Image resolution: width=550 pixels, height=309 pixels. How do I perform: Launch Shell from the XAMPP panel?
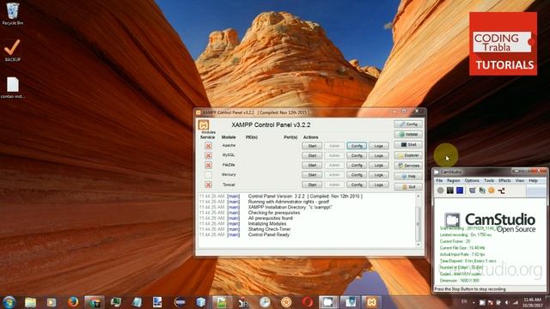[408, 145]
